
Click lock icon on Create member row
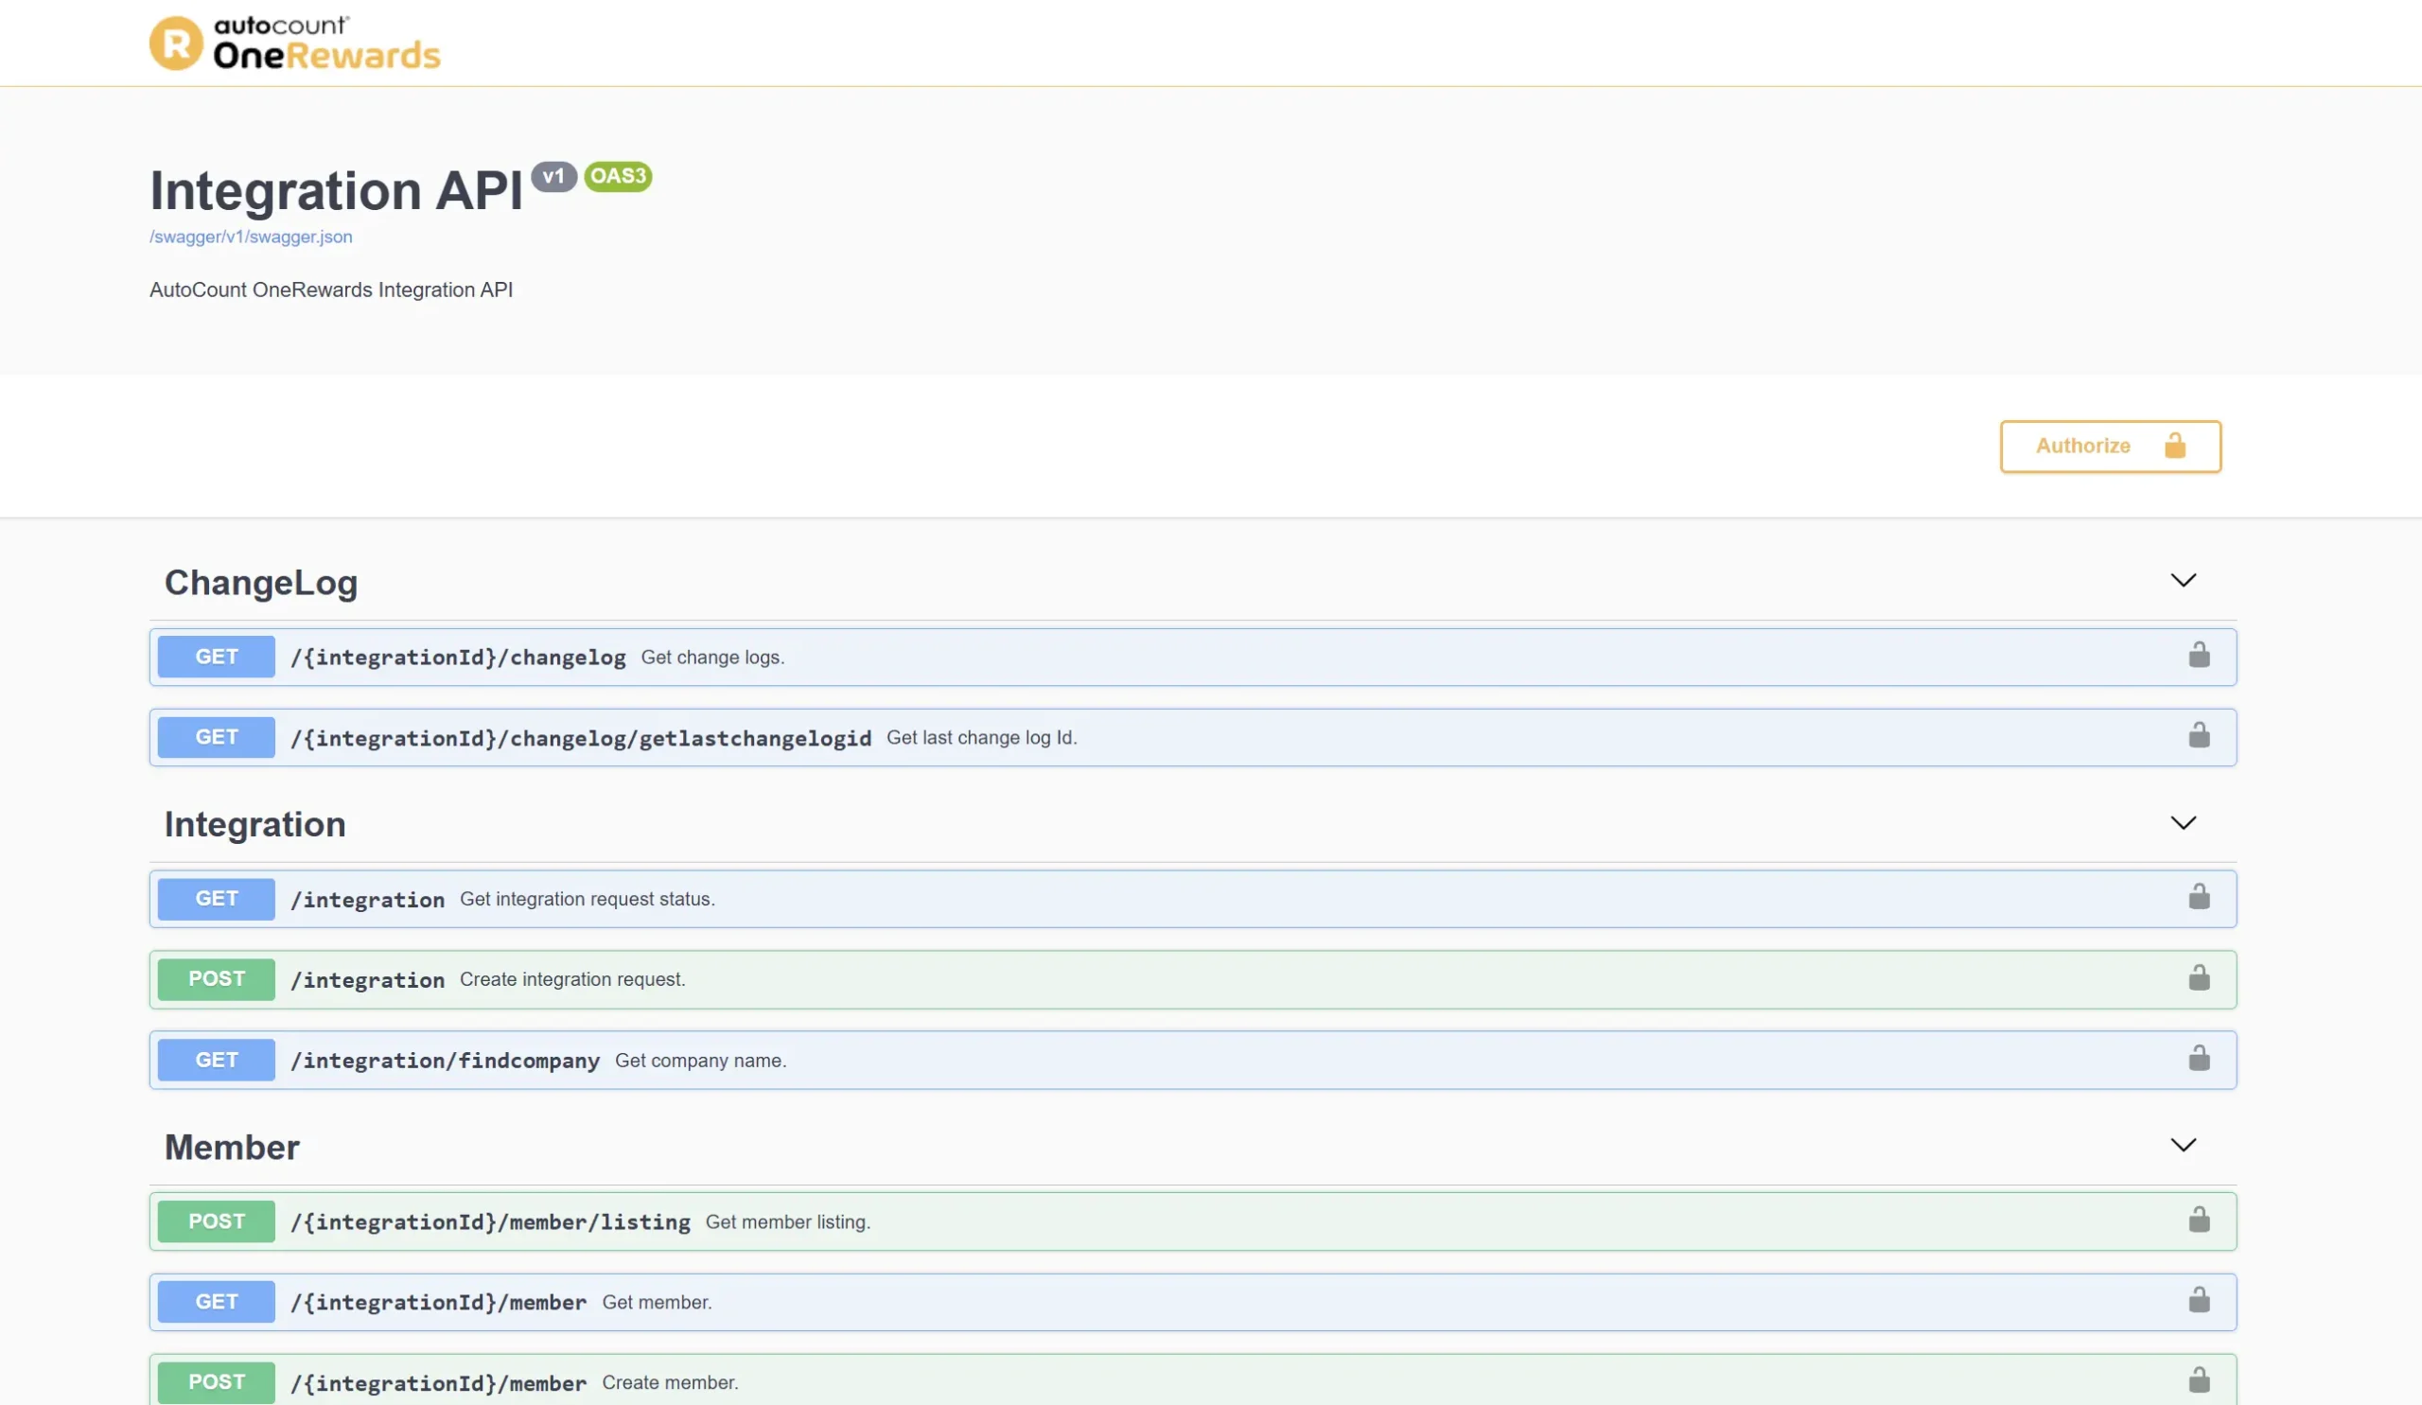point(2199,1381)
